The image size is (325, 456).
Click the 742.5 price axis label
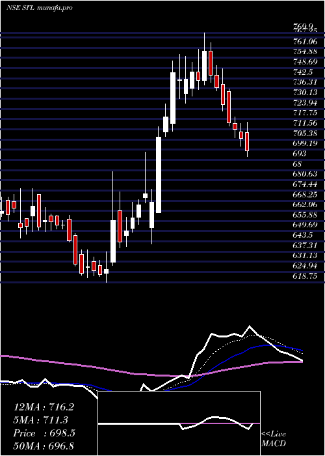pos(302,72)
